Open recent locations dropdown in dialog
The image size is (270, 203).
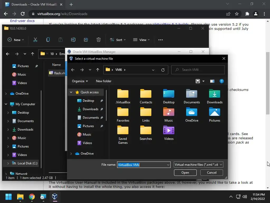click(x=90, y=70)
